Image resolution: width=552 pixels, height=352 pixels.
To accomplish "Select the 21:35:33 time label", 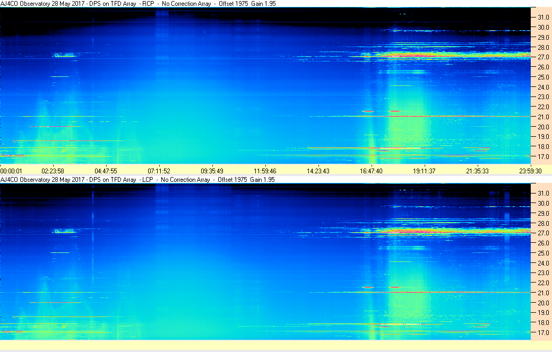I will (477, 171).
